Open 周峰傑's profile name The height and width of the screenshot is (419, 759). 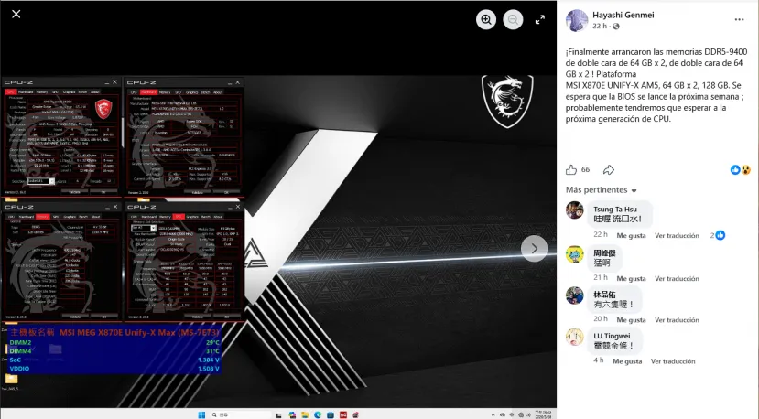604,253
